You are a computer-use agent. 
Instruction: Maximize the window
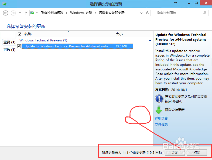point(196,3)
